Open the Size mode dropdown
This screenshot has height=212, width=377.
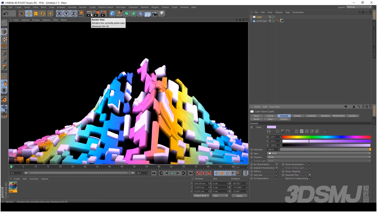point(220,196)
